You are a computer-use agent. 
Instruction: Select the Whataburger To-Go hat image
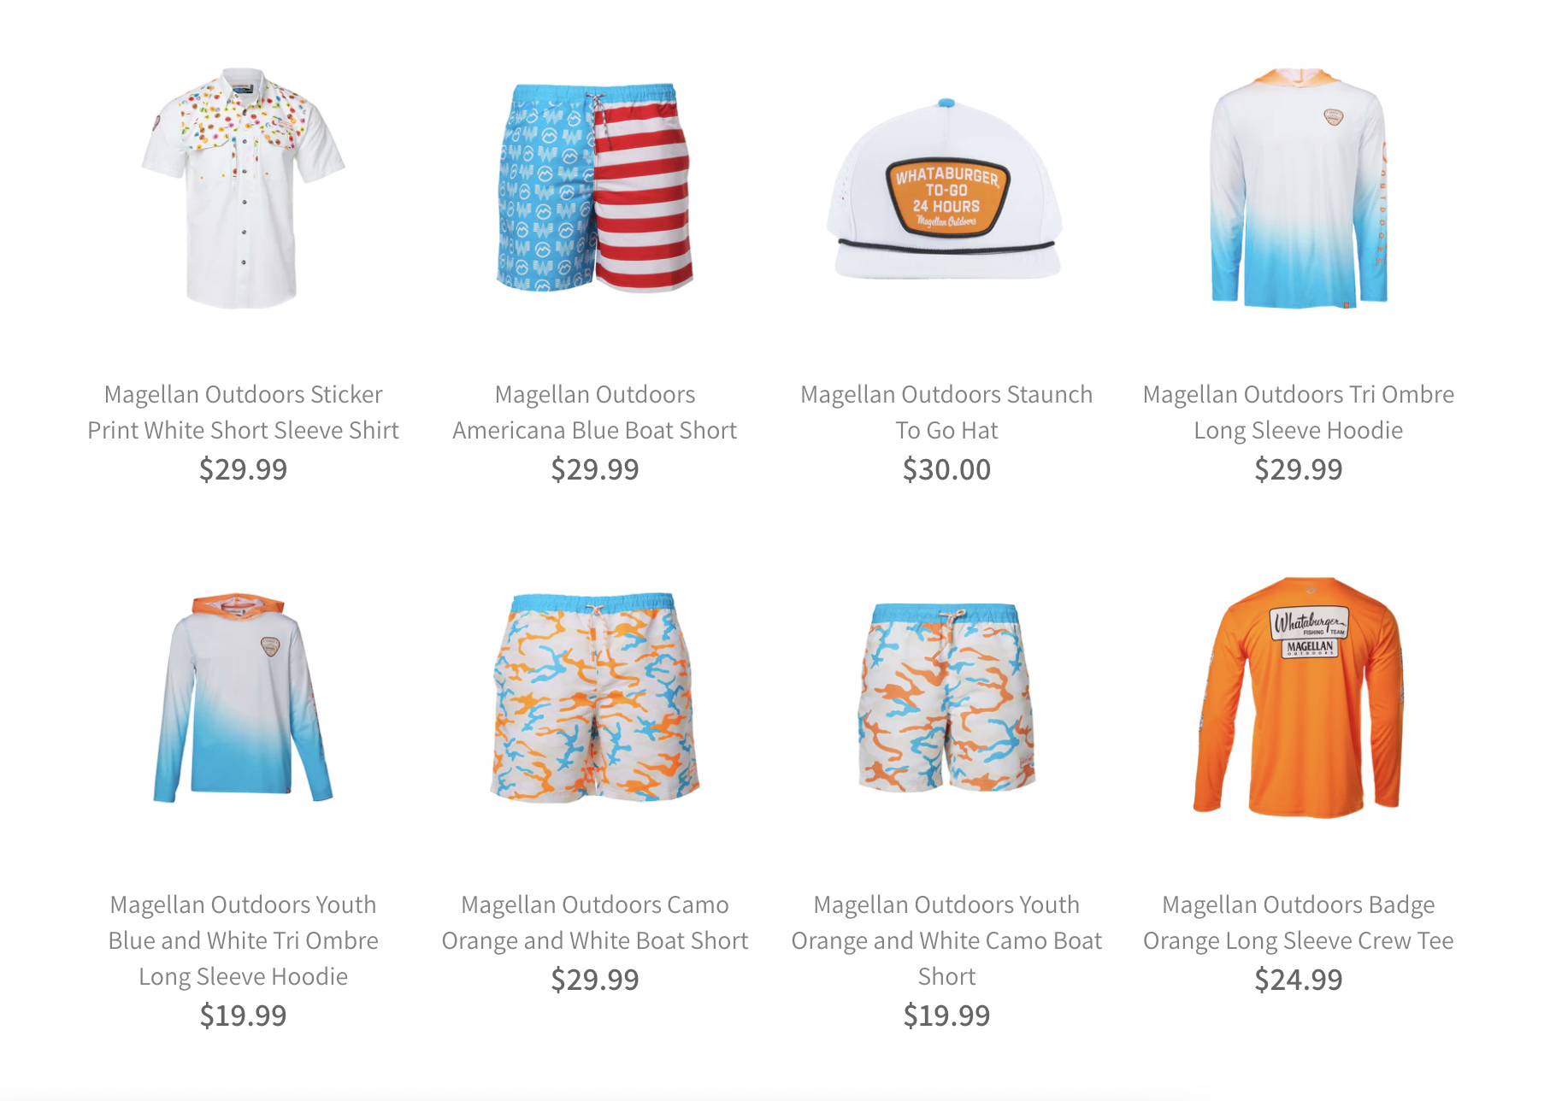pyautogui.click(x=946, y=190)
